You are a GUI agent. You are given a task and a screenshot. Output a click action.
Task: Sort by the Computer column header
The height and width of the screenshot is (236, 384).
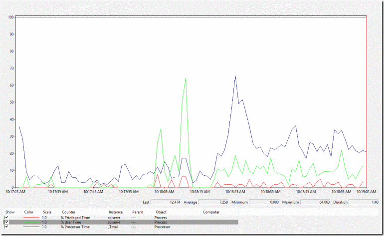click(211, 212)
